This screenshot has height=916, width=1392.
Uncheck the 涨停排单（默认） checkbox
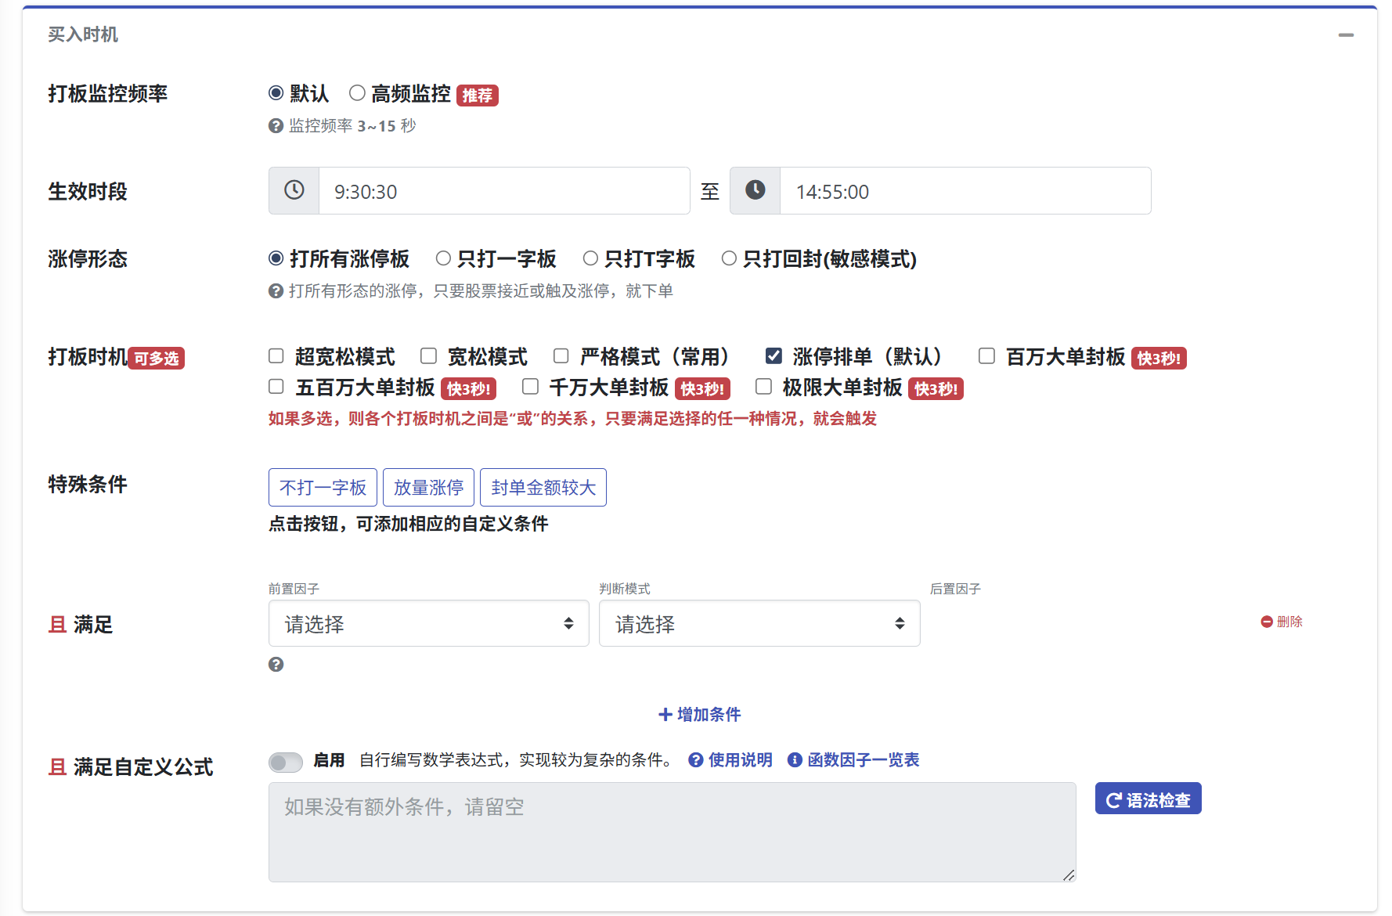pyautogui.click(x=774, y=356)
